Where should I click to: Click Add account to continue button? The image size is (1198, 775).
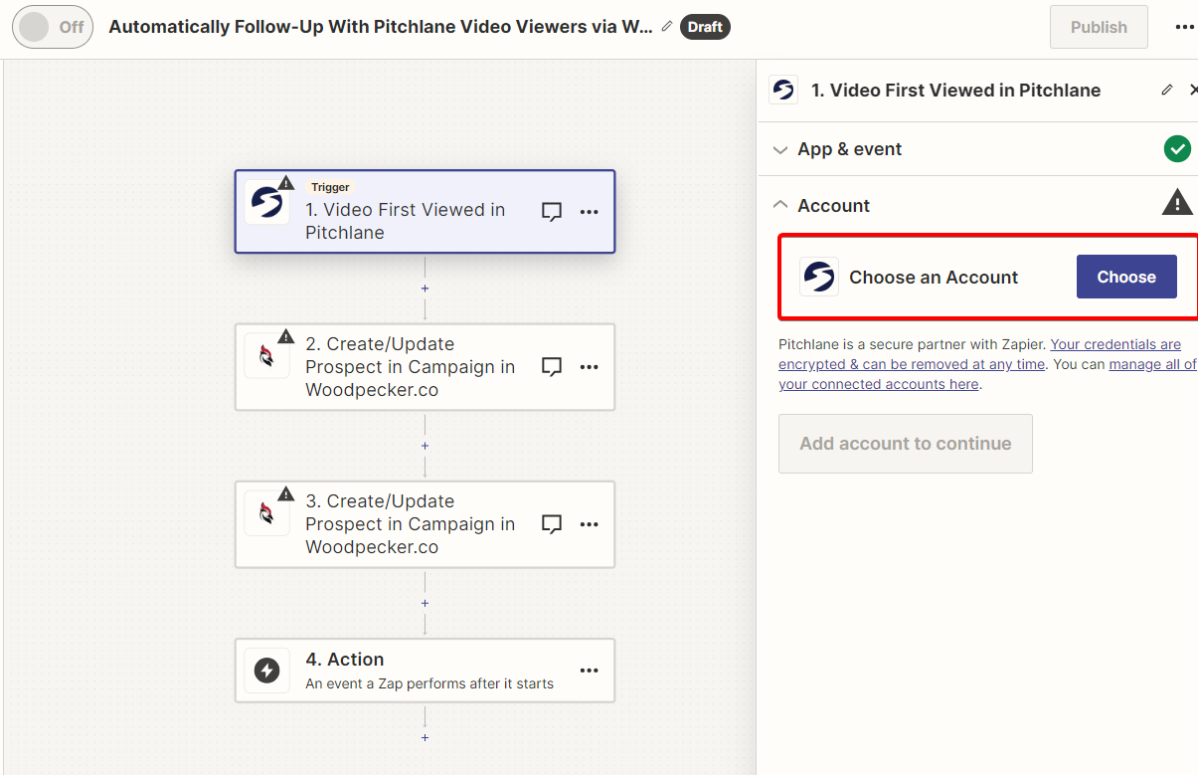point(906,444)
